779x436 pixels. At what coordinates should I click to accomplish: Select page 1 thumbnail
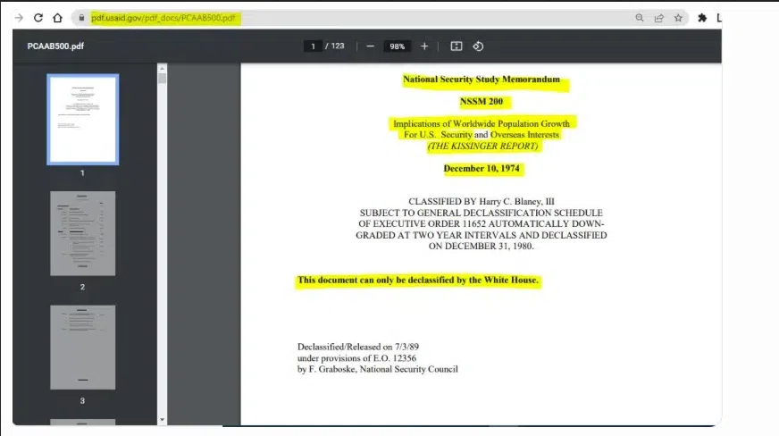pyautogui.click(x=82, y=119)
